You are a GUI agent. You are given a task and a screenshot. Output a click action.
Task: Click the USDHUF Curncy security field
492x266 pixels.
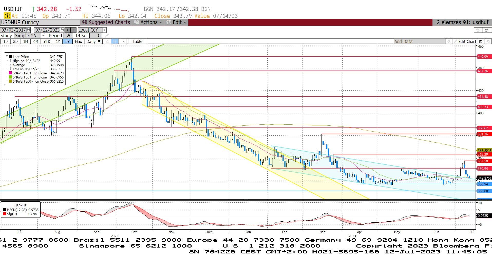[40, 22]
